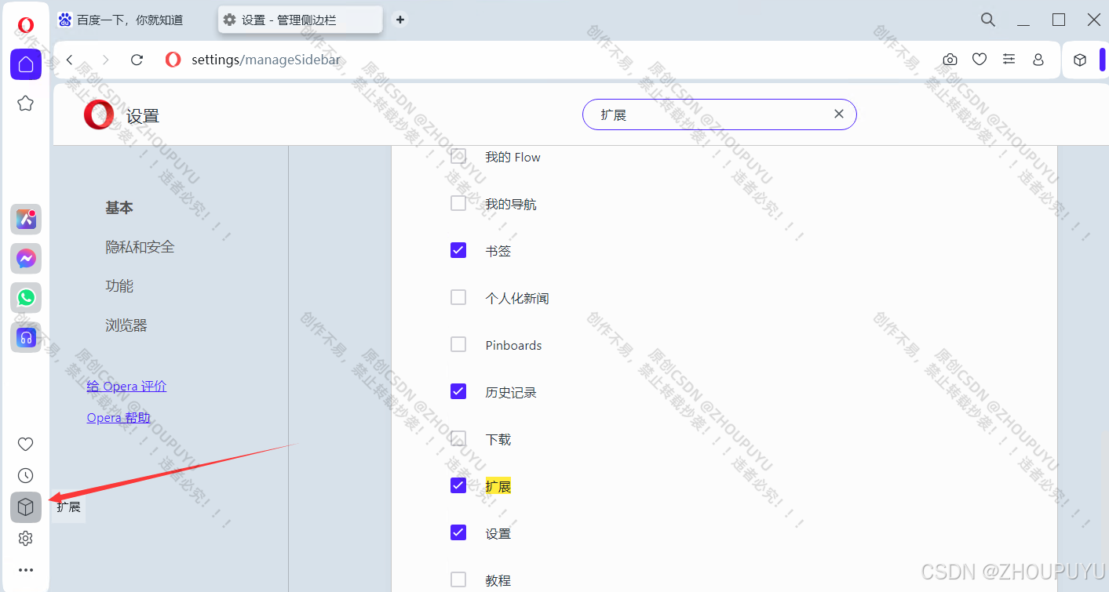The height and width of the screenshot is (592, 1109).
Task: Click the 个人化新闻 label text
Action: pyautogui.click(x=517, y=298)
